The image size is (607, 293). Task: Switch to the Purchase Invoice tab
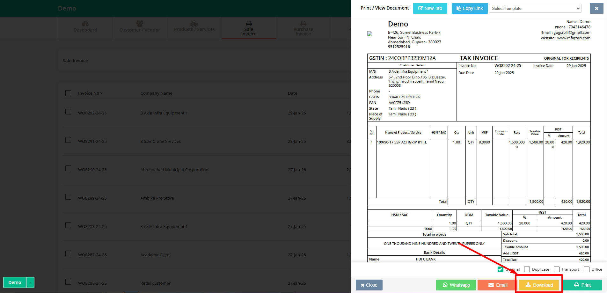[x=303, y=29]
